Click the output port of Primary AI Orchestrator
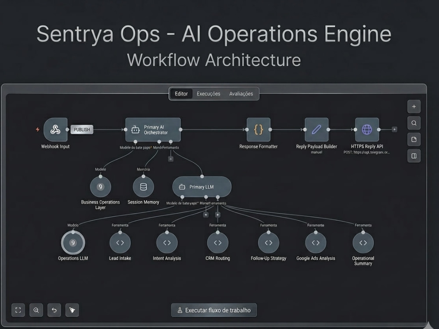Viewport: 439px width, 329px height. coord(180,129)
